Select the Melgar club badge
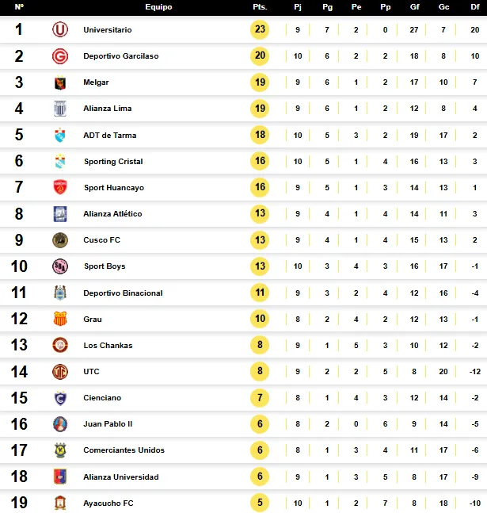The image size is (487, 513). [60, 82]
